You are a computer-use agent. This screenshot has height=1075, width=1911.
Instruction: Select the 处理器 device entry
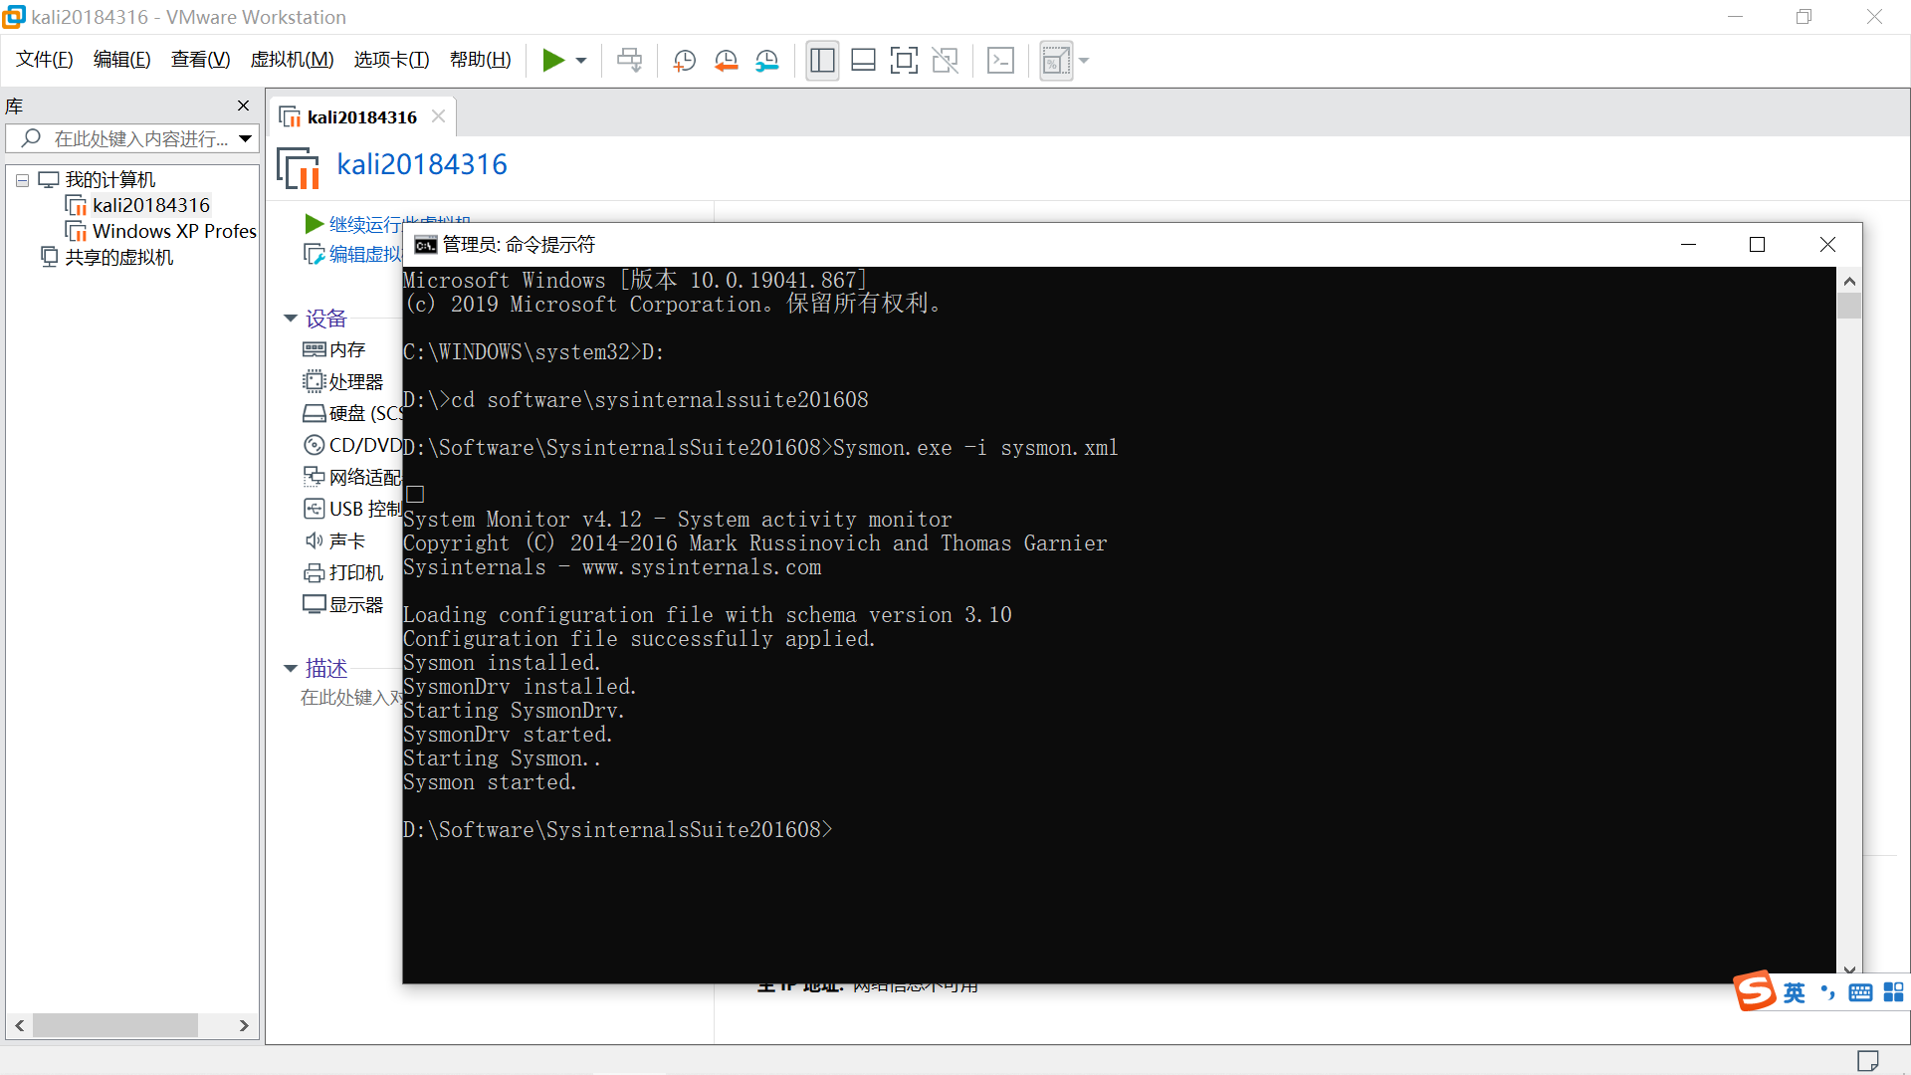(x=343, y=381)
